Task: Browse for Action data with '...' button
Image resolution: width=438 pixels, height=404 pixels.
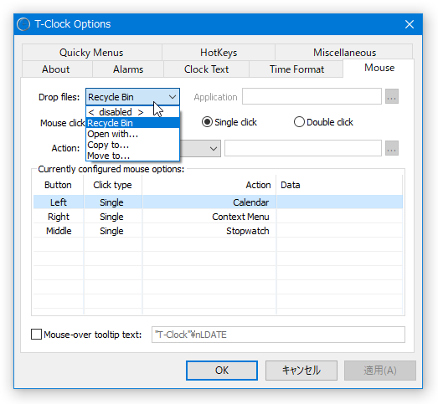Action: click(392, 148)
